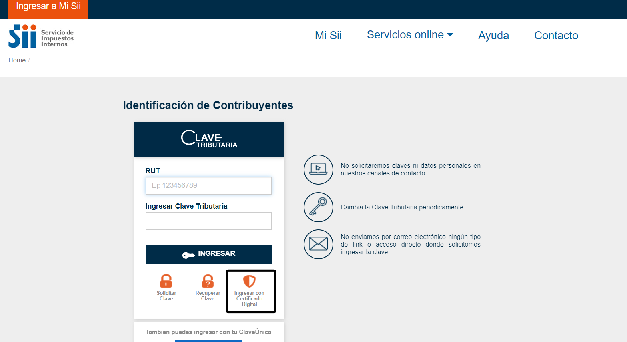Click the Certificado Digital shield icon
627x342 pixels.
point(249,281)
